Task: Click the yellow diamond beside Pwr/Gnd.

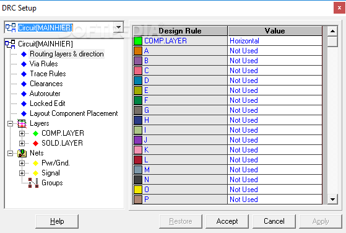Action: pyautogui.click(x=35, y=163)
